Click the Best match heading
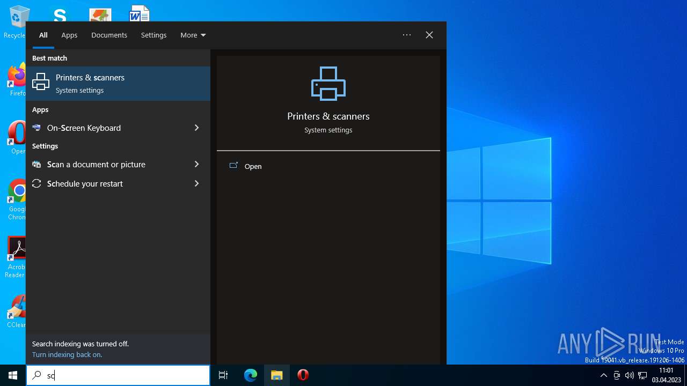Screen dimensions: 687x386 (x=49, y=58)
